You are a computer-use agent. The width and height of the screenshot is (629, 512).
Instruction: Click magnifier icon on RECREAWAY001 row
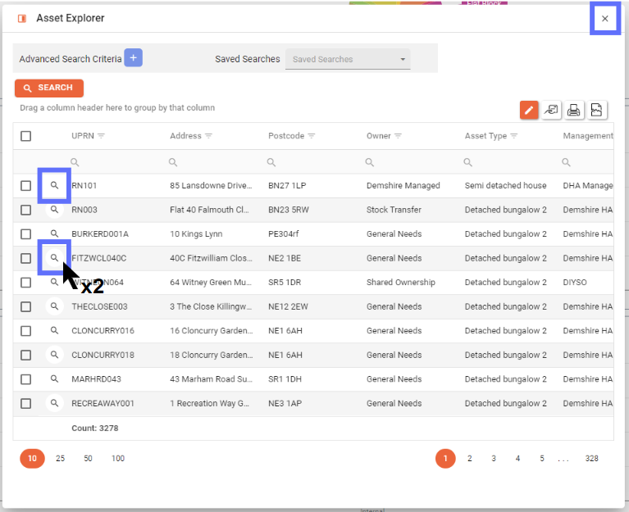point(54,404)
